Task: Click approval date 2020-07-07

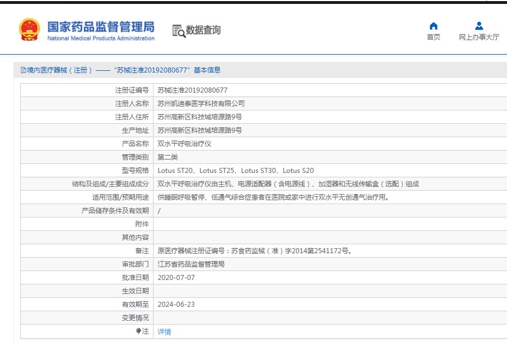Action: point(176,278)
